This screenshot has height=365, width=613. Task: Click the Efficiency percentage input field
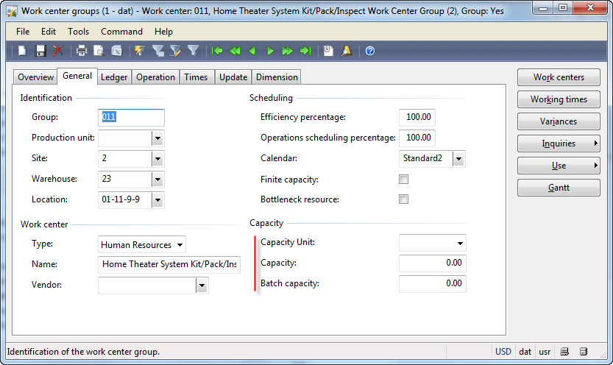point(417,117)
